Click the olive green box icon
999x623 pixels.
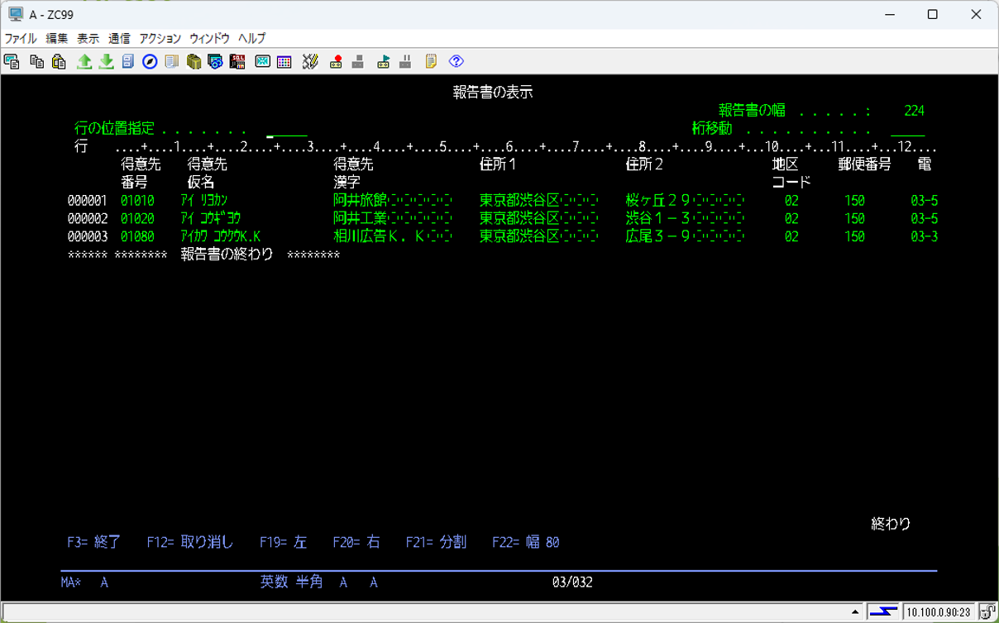pos(194,61)
